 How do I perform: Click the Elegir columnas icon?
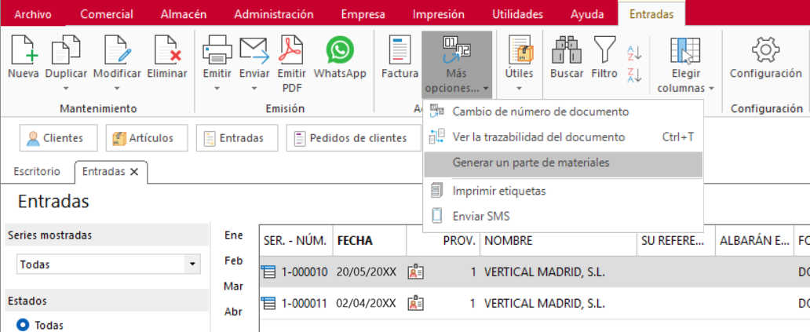685,50
